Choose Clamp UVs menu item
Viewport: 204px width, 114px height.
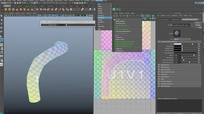click(119, 48)
